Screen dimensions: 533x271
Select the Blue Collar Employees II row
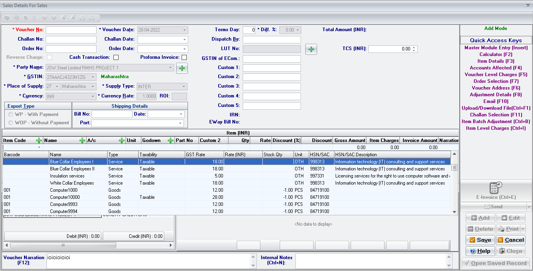pos(227,169)
